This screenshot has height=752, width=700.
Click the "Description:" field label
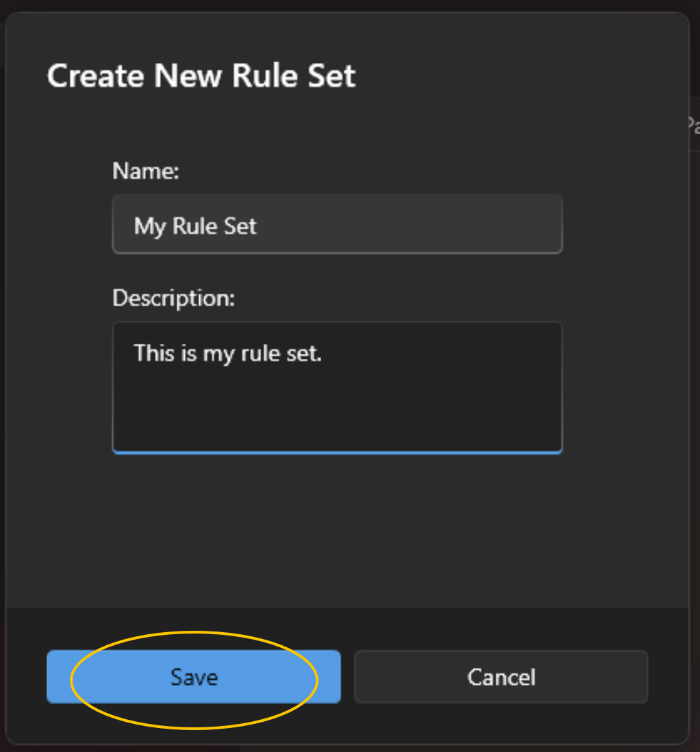[173, 299]
